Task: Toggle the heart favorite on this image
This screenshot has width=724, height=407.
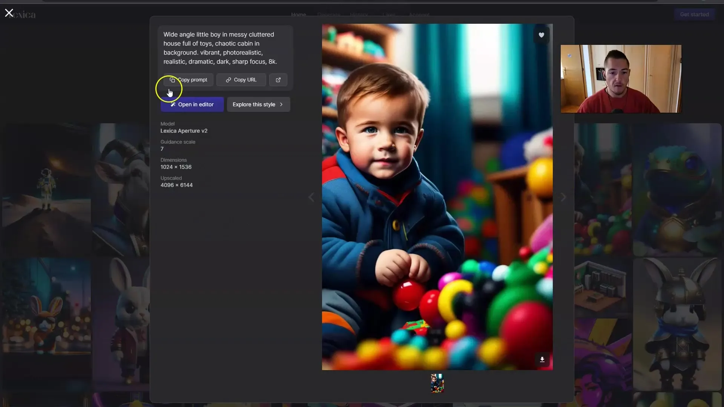Action: [x=541, y=35]
